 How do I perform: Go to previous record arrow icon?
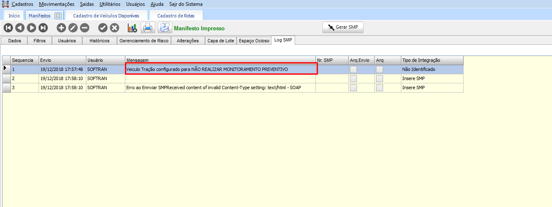pyautogui.click(x=20, y=28)
